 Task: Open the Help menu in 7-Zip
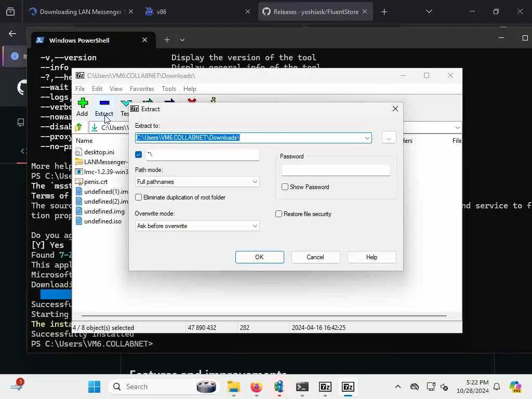190,88
